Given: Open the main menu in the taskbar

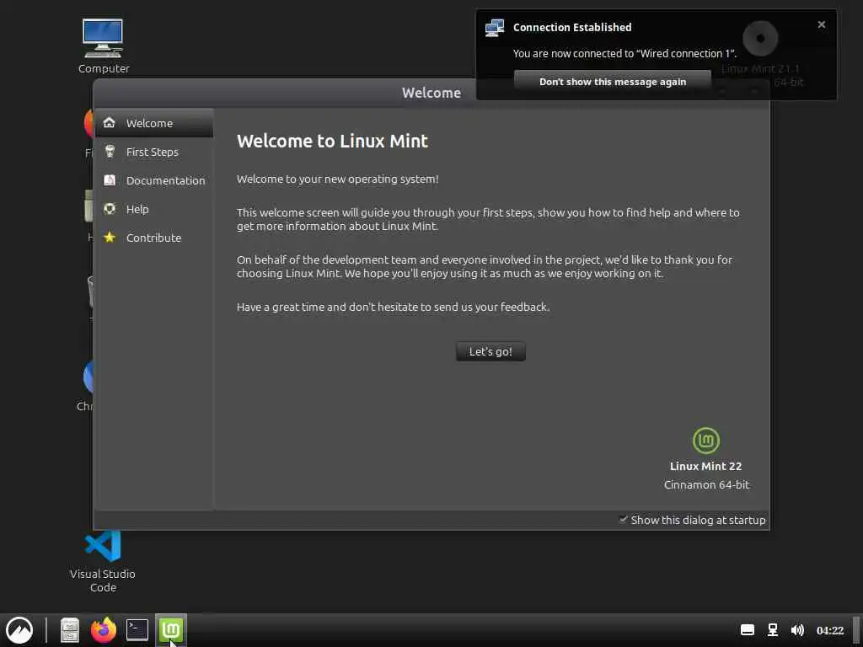Looking at the screenshot, I should tap(20, 630).
